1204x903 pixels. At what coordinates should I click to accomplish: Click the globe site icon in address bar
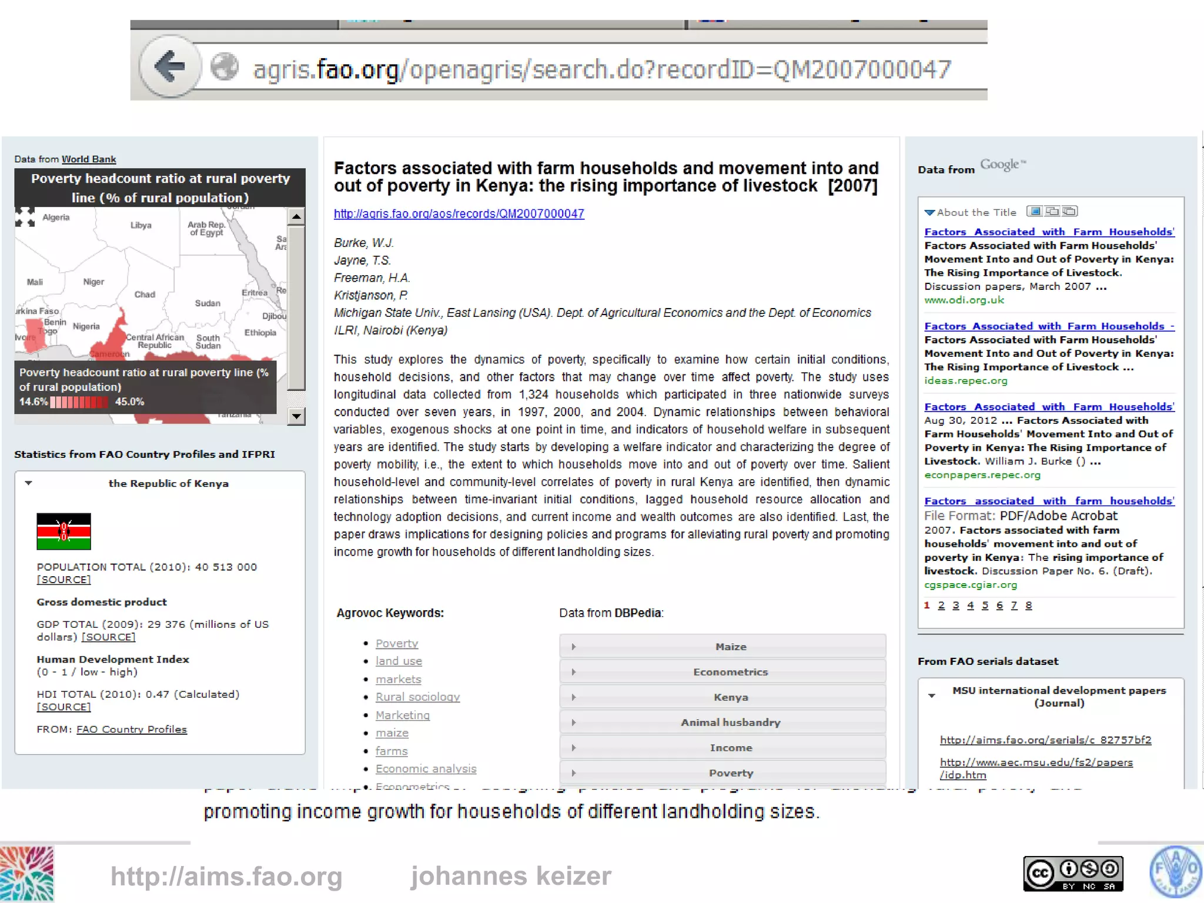coord(225,66)
